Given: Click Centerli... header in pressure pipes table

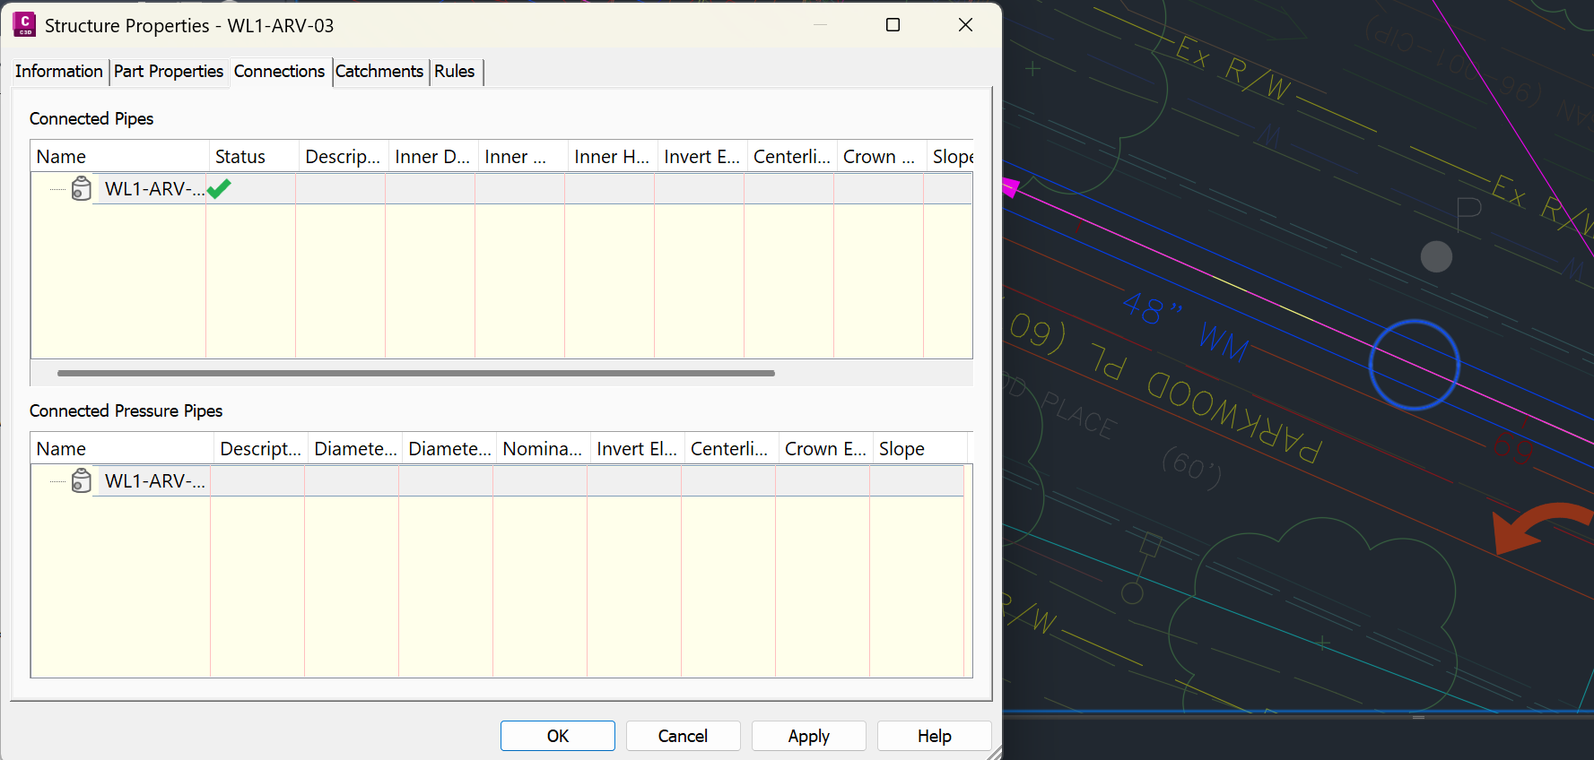Looking at the screenshot, I should point(731,449).
